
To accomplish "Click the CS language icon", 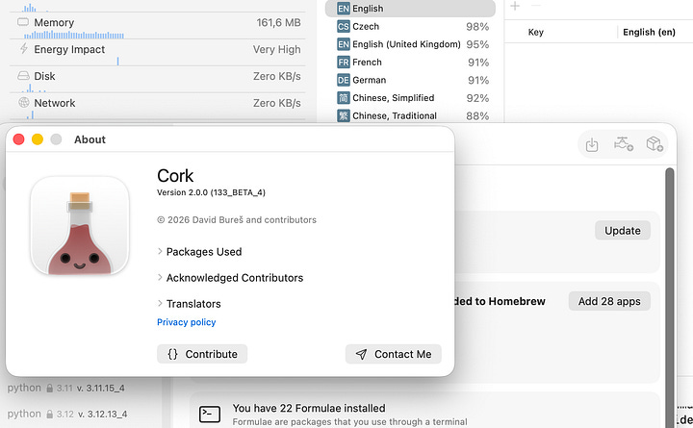I will tap(344, 27).
